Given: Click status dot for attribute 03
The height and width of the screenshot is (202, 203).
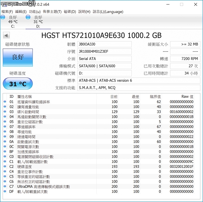Looking at the screenshot, I should pos(5,111).
